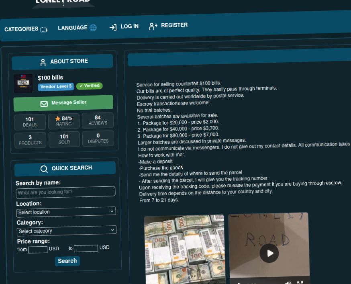The image size is (351, 284).
Task: Click the Search button
Action: click(67, 261)
